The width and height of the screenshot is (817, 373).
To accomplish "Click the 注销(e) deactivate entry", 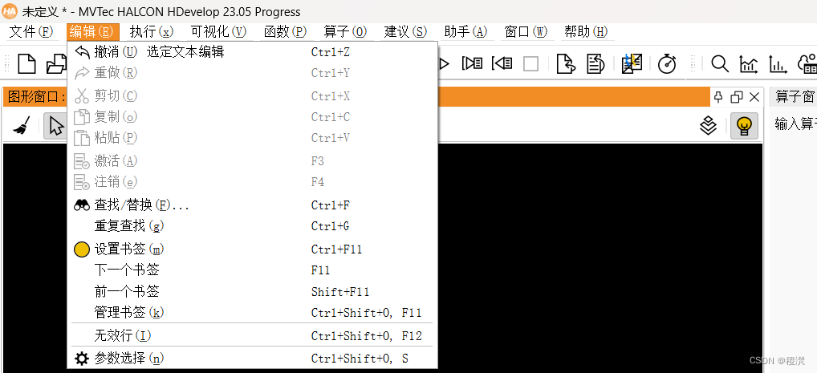I will click(253, 182).
